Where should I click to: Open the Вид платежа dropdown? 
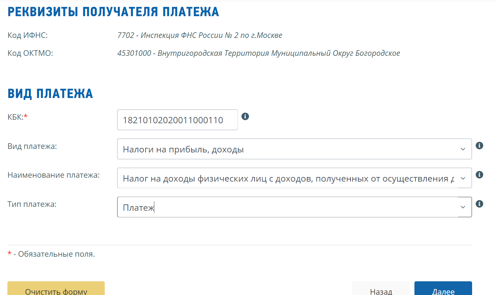pyautogui.click(x=294, y=149)
